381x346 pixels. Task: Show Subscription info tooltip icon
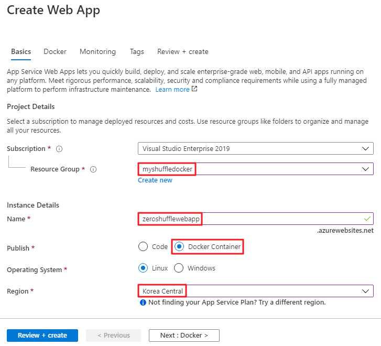click(x=59, y=149)
